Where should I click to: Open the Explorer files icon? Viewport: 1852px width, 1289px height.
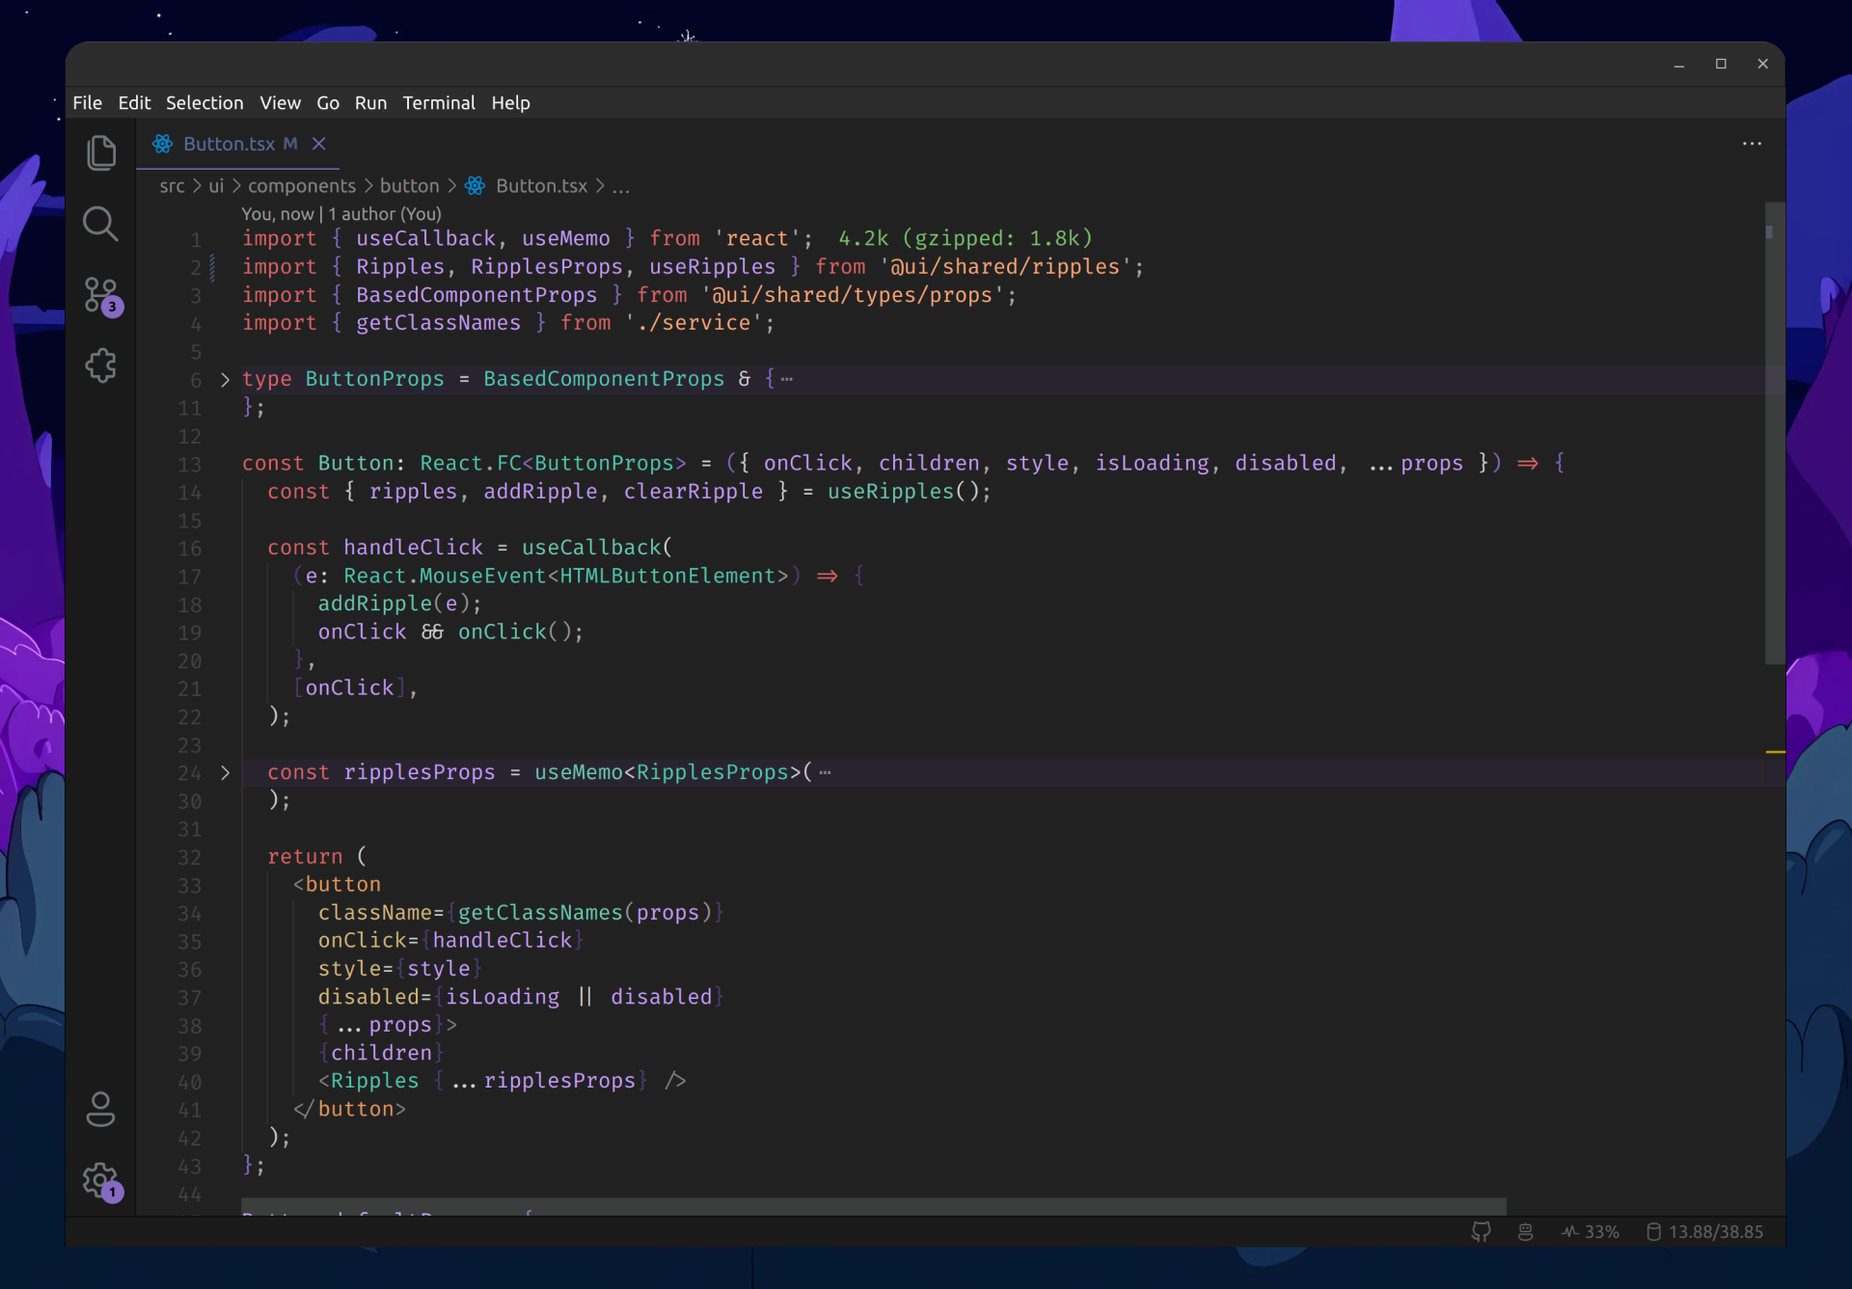(101, 153)
